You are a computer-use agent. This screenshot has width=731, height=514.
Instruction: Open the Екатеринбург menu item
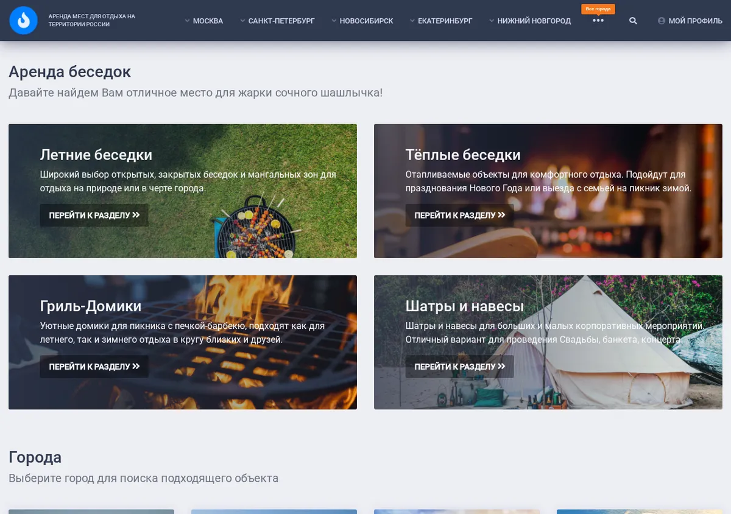tap(441, 21)
